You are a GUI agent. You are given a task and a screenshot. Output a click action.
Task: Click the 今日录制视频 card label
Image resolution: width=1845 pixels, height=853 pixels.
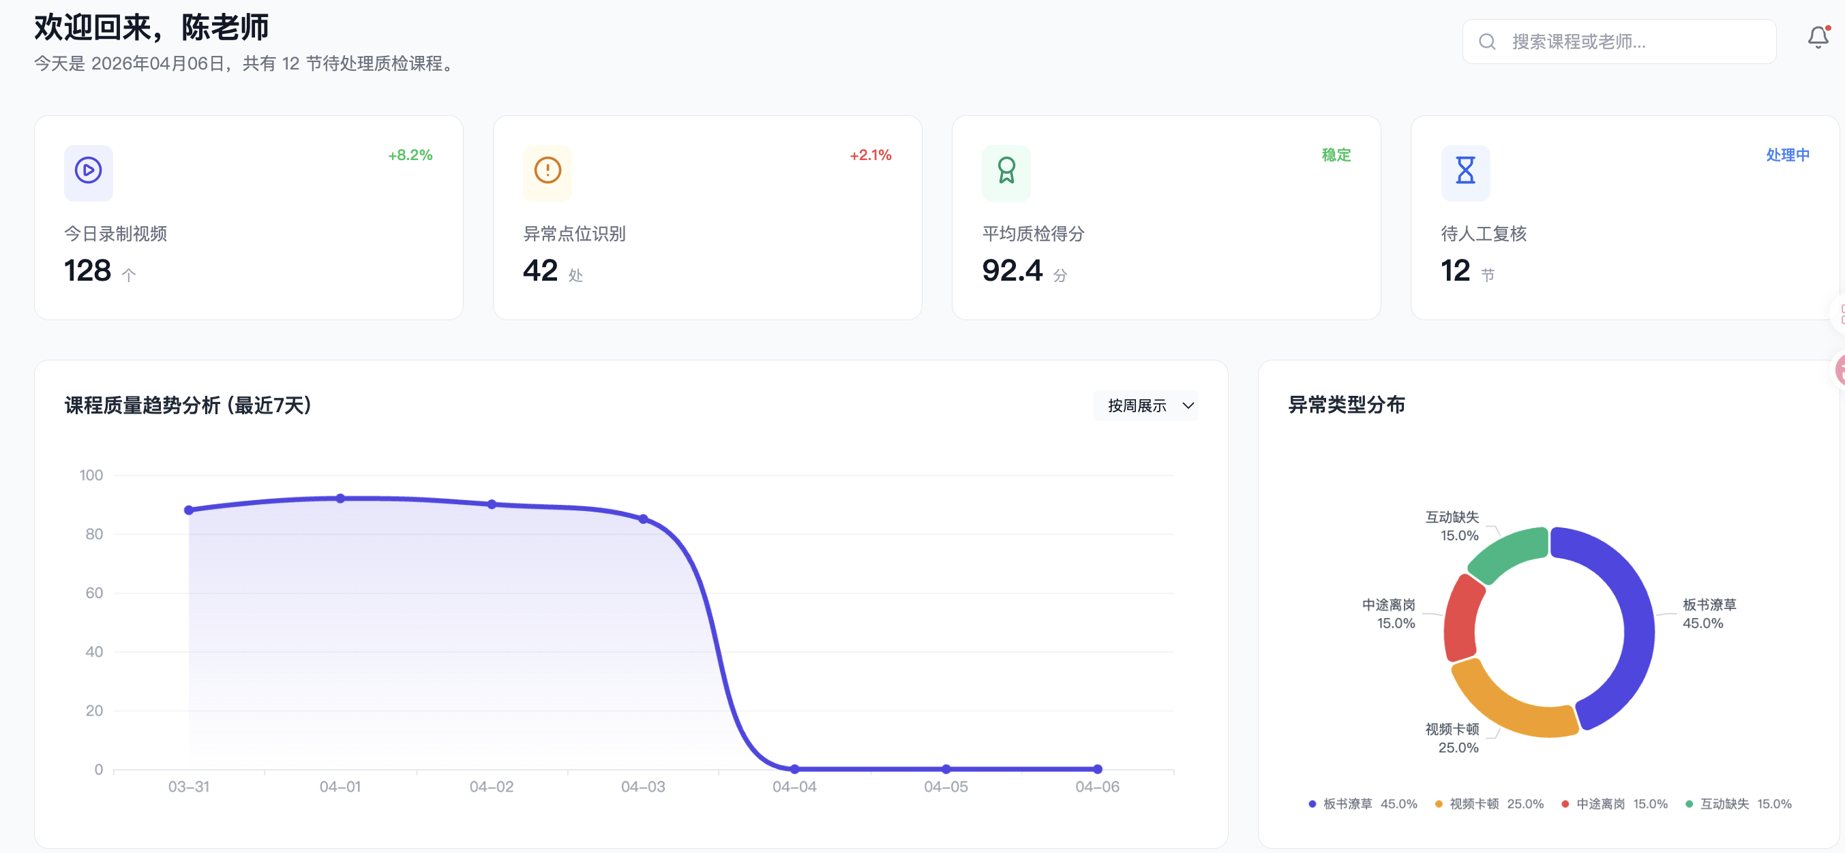115,234
